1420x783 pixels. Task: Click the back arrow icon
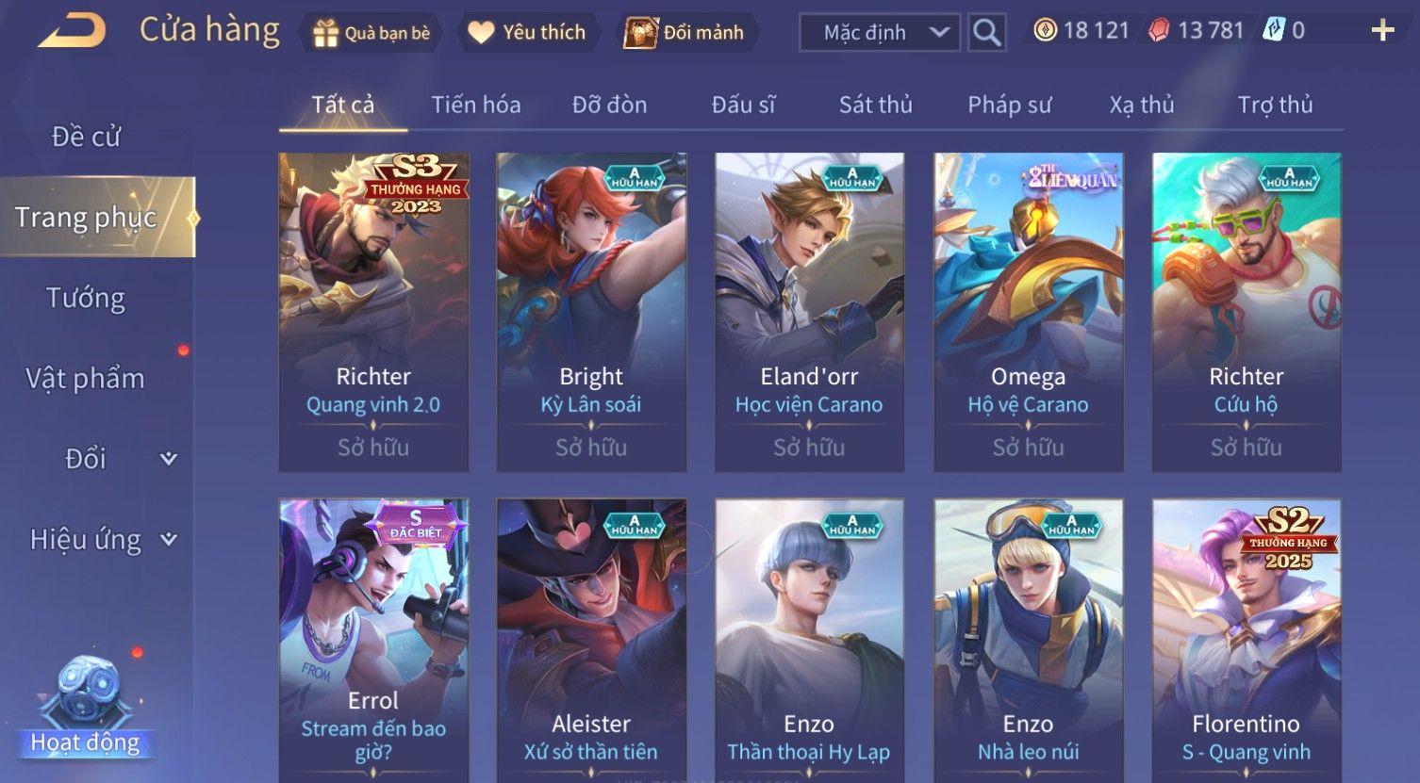click(x=73, y=31)
